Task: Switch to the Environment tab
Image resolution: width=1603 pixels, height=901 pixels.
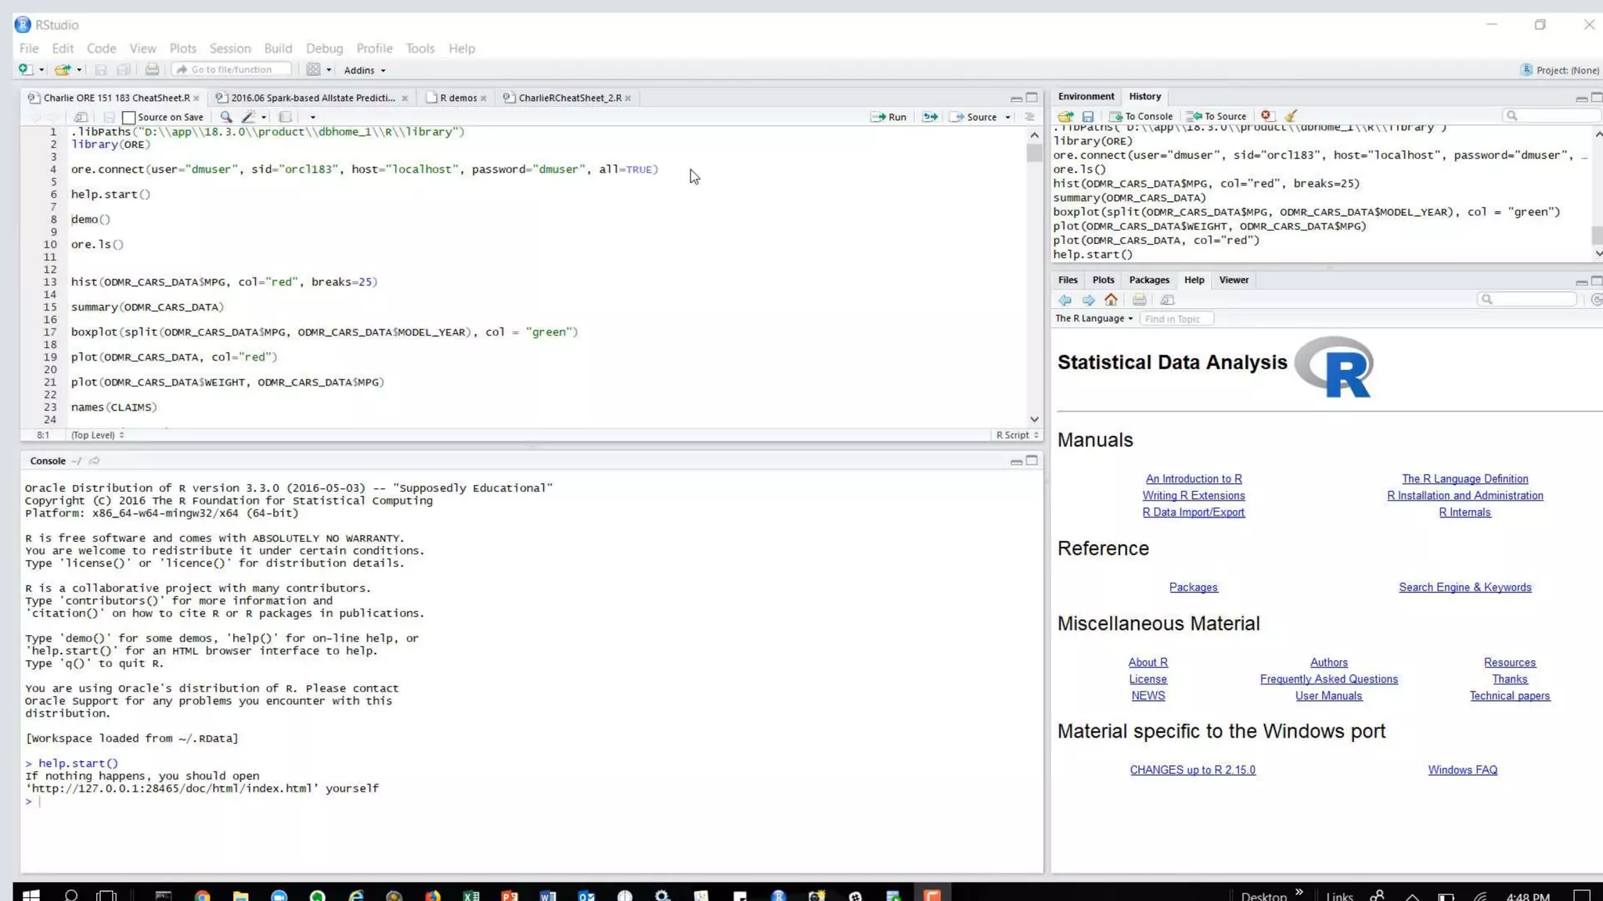Action: click(1086, 96)
